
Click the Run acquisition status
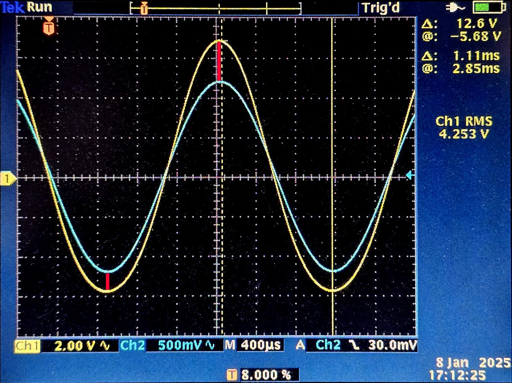click(x=39, y=7)
